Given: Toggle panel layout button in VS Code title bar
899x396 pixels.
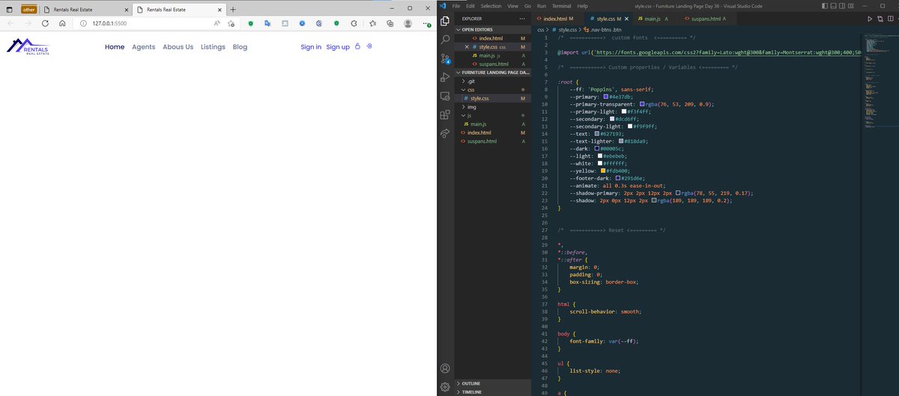Looking at the screenshot, I should (x=834, y=6).
